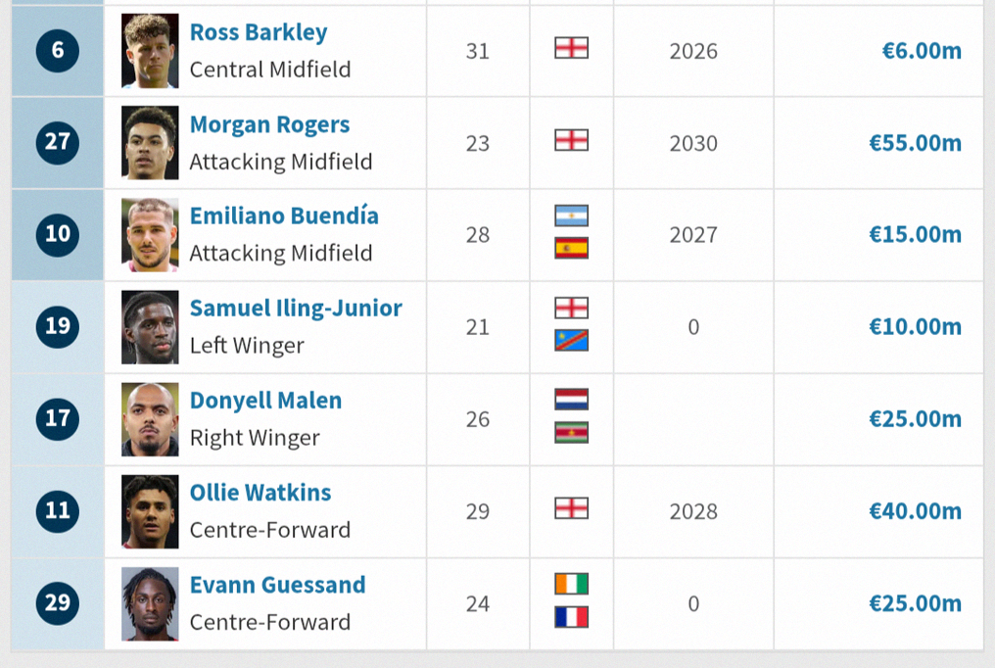The width and height of the screenshot is (995, 668).
Task: Open Samuel Iling-Junior profile link
Action: pyautogui.click(x=296, y=309)
